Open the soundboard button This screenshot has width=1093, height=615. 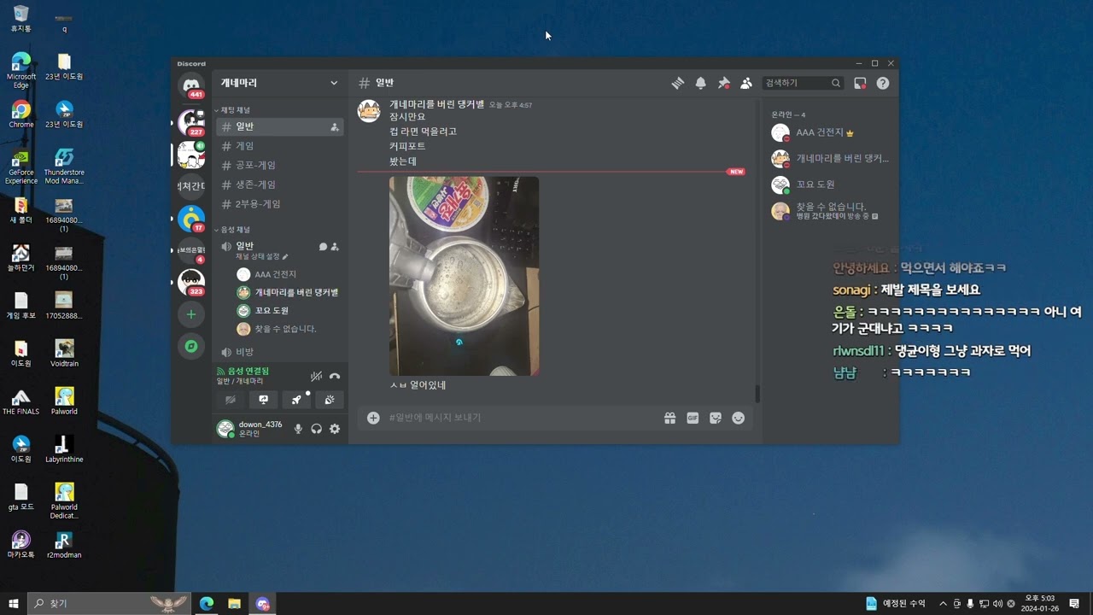(x=330, y=400)
